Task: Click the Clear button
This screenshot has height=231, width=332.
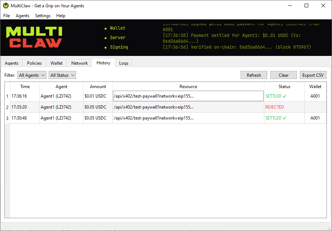Action: click(283, 75)
